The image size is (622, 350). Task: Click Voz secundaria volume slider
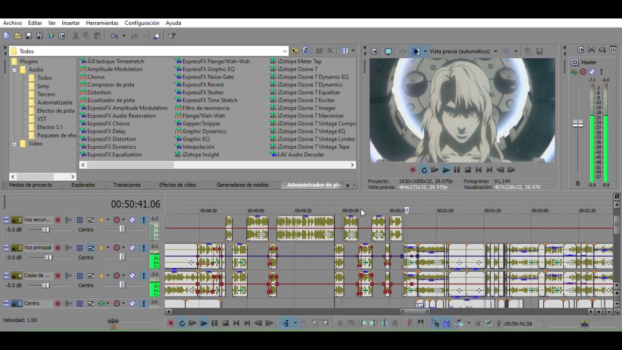[45, 229]
